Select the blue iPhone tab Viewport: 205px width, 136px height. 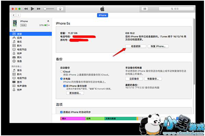[102, 15]
